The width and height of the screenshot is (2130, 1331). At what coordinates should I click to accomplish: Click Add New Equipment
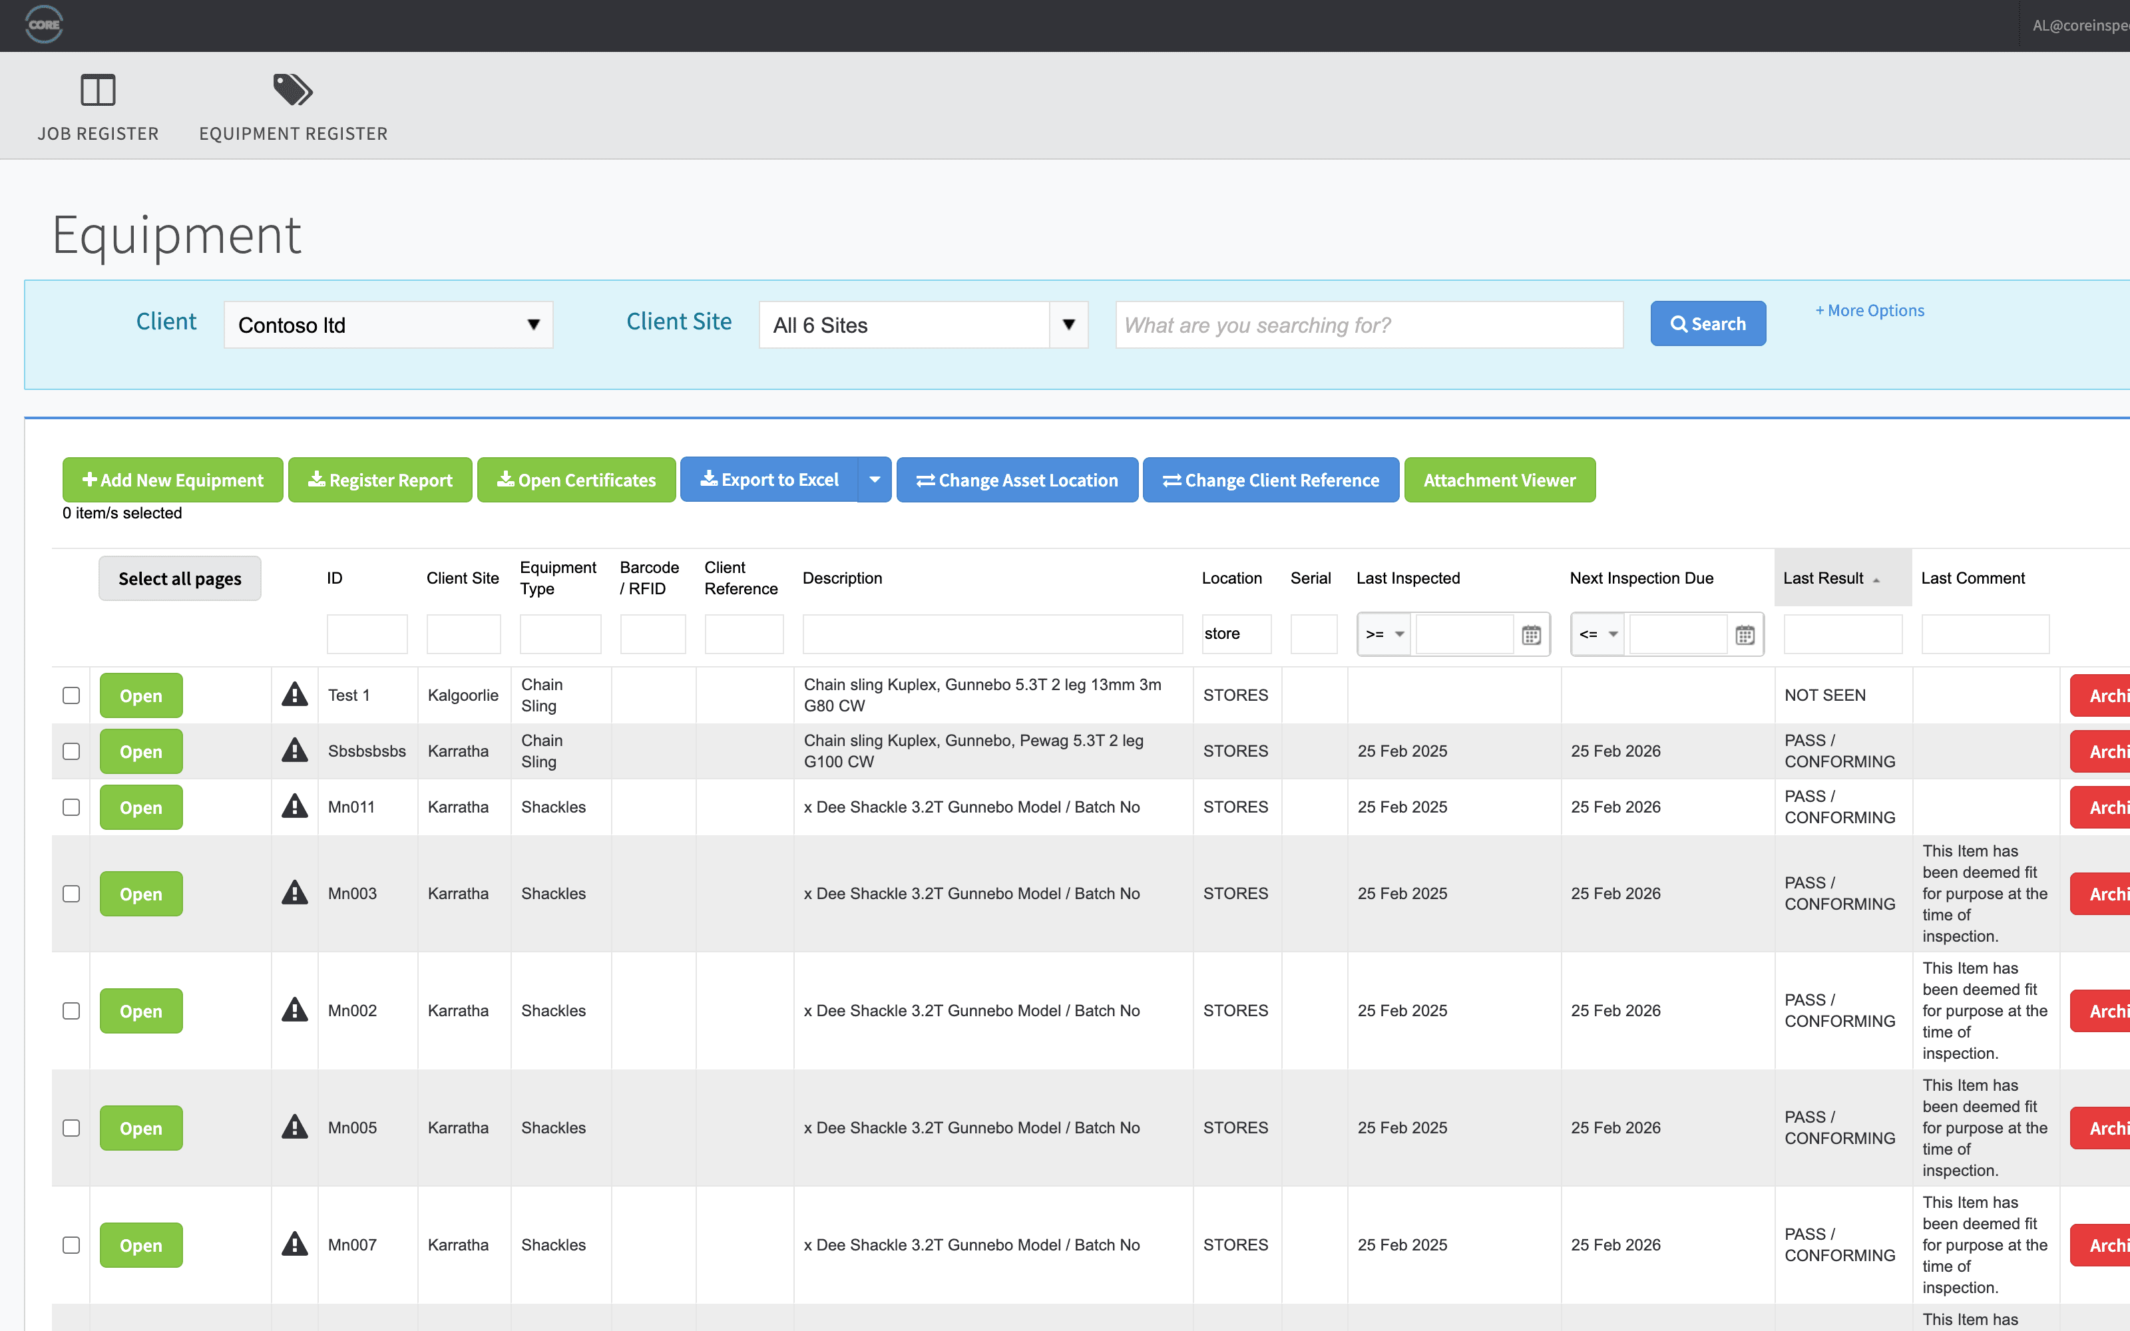point(172,480)
